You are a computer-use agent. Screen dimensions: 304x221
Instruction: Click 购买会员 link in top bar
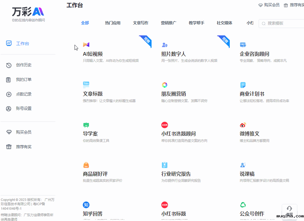269,5
